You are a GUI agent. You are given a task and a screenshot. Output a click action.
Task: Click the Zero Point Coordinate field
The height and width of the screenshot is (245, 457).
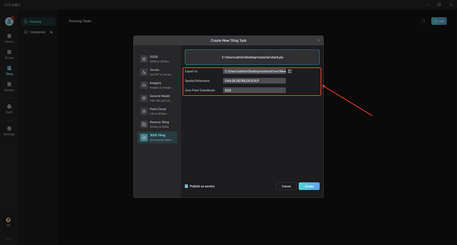(x=255, y=90)
